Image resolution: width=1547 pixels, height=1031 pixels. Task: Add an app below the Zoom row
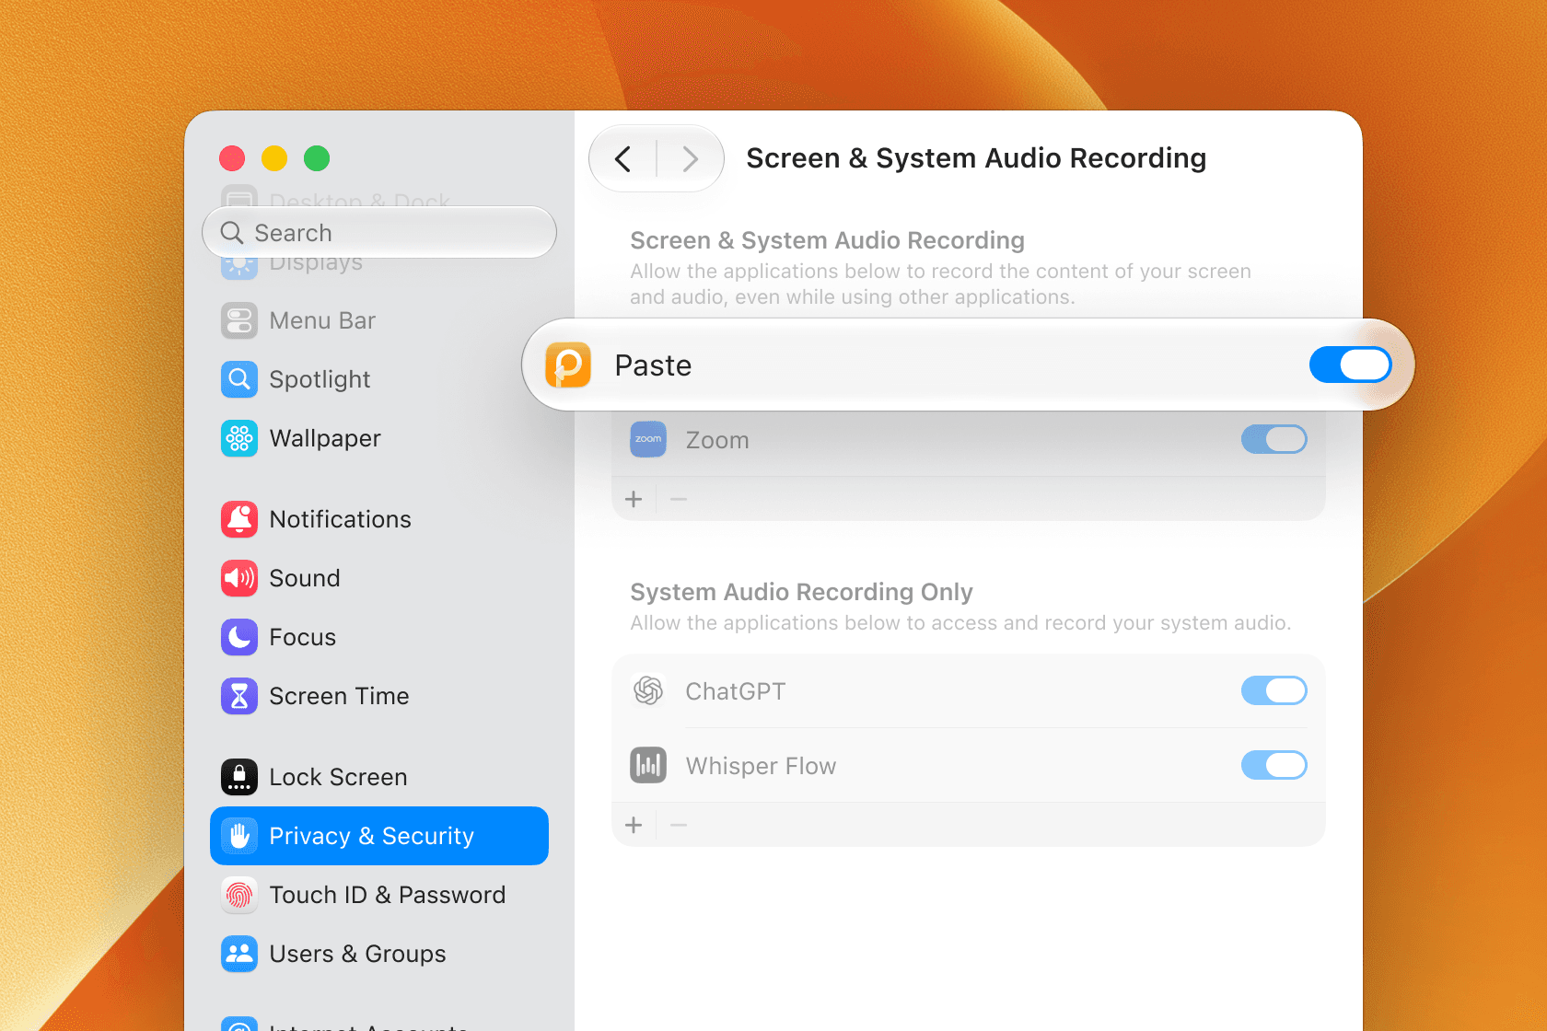pyautogui.click(x=634, y=499)
